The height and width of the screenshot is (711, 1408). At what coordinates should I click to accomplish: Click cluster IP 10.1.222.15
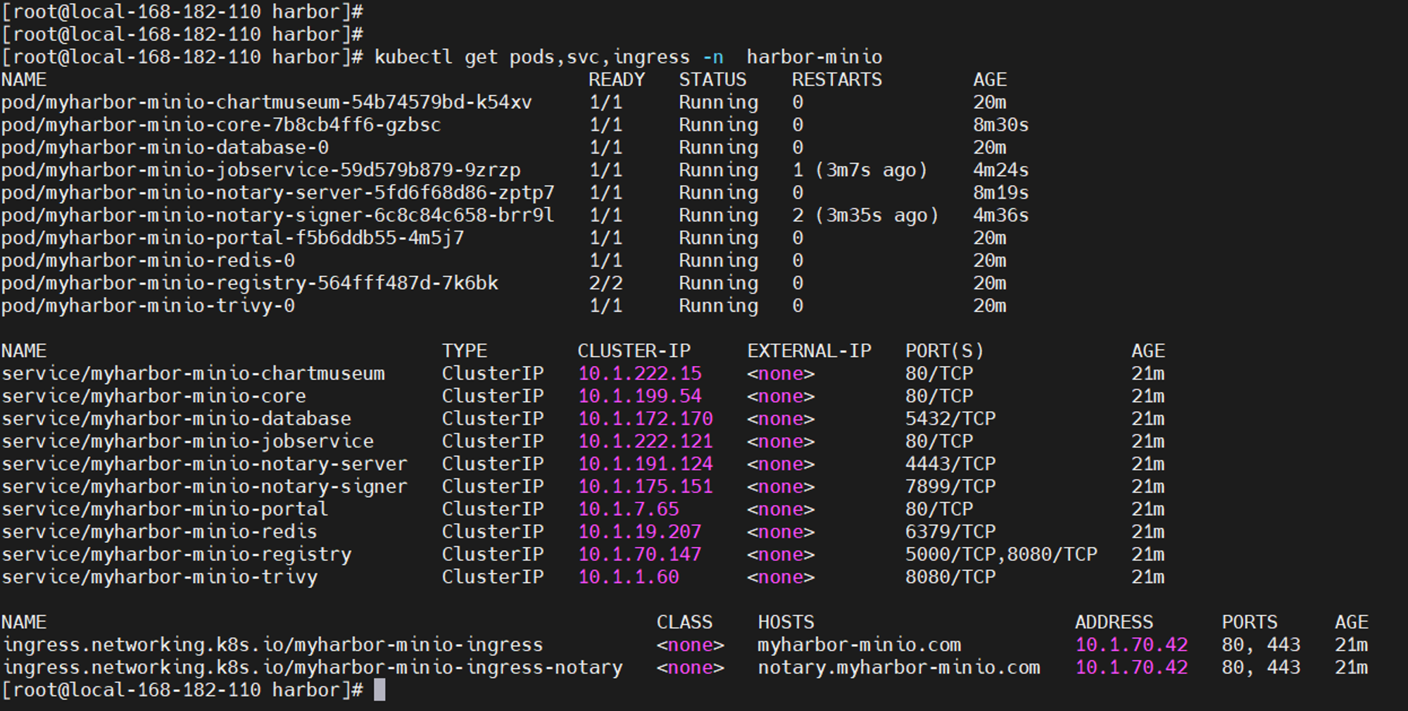[640, 373]
